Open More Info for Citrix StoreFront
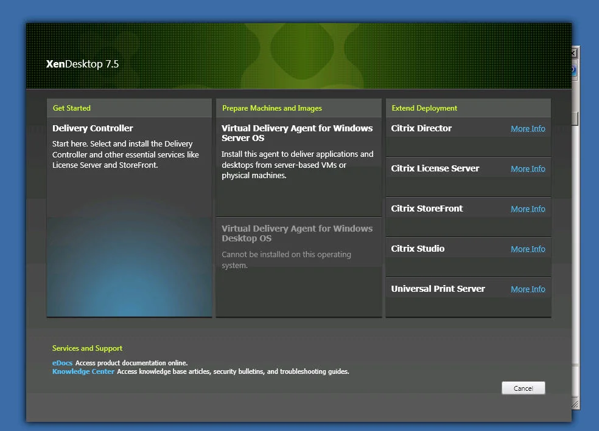 (528, 209)
